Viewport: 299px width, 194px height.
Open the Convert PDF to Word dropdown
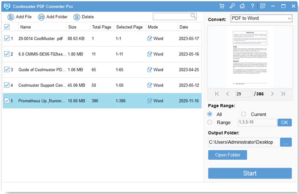[261, 18]
